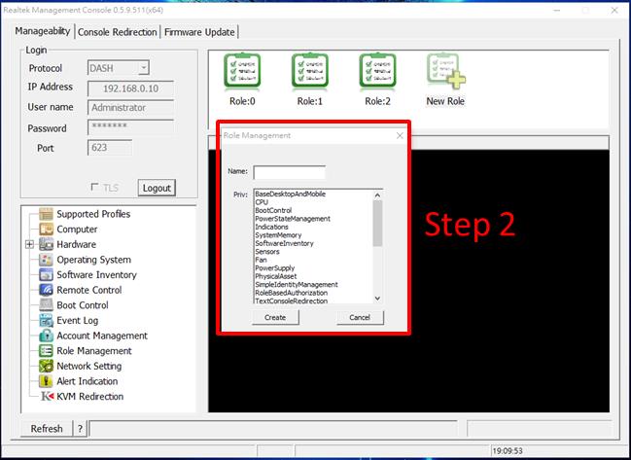This screenshot has width=631, height=460.
Task: Select PowerStateManagement privilege
Action: [293, 219]
